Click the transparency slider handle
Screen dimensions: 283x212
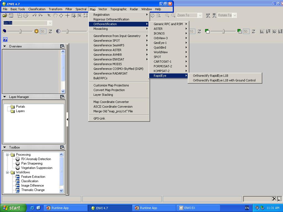pos(223,31)
